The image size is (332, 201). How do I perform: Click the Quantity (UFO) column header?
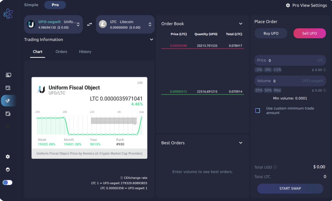pos(206,34)
